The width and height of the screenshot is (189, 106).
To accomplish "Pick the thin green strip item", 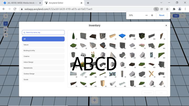I will pyautogui.click(x=103, y=74).
